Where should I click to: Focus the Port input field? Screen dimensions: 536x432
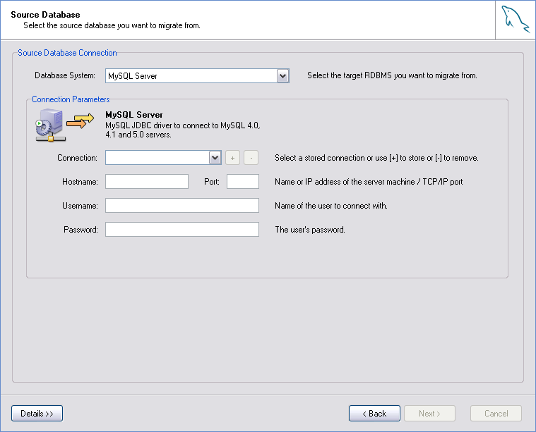(x=243, y=182)
